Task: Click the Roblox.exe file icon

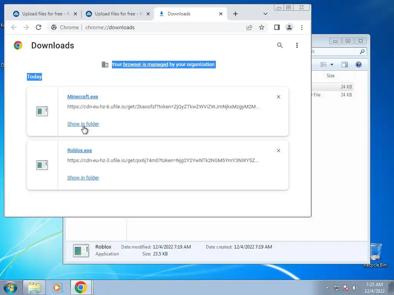Action: tap(42, 165)
